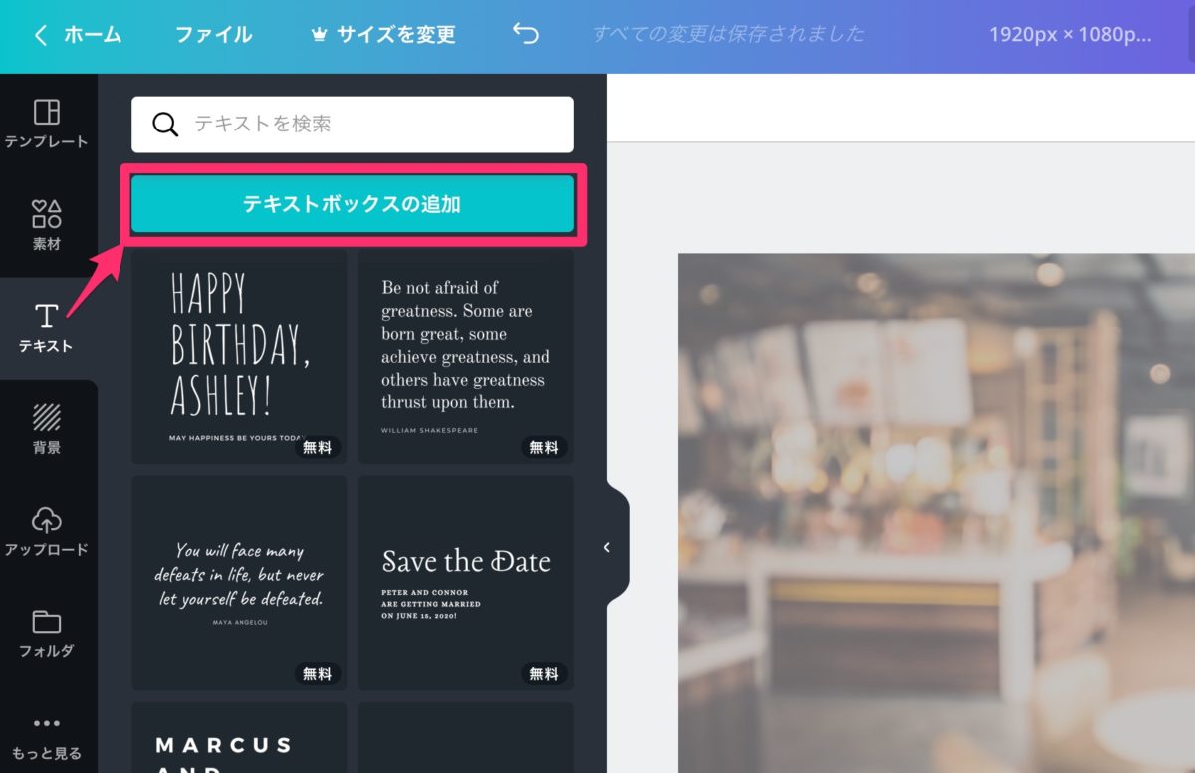Image resolution: width=1195 pixels, height=773 pixels.
Task: Click the テキストを検索 search field
Action: pos(353,125)
